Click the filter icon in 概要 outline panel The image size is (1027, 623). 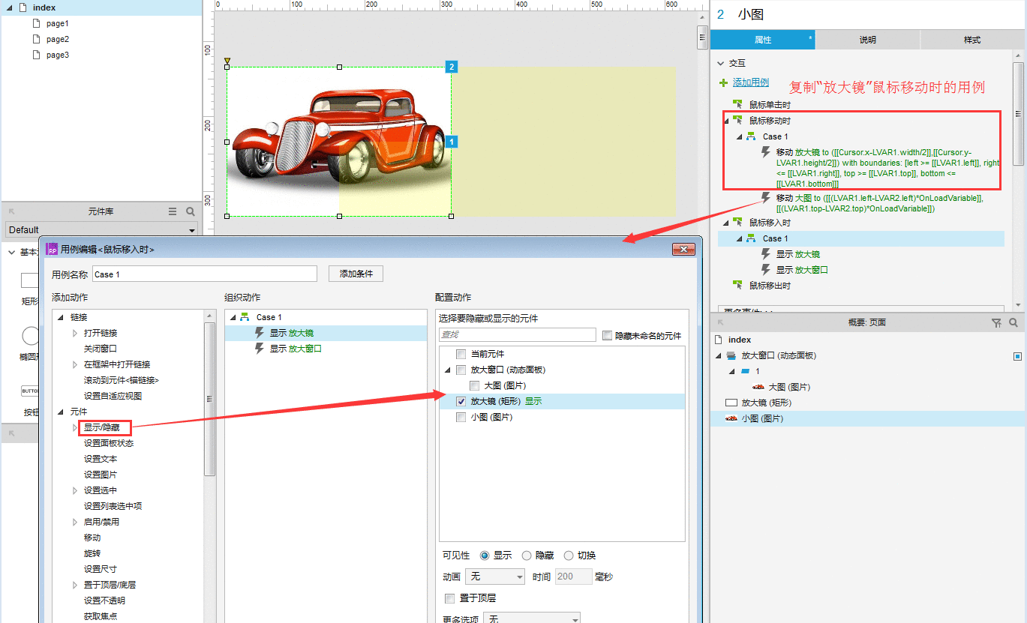point(996,322)
